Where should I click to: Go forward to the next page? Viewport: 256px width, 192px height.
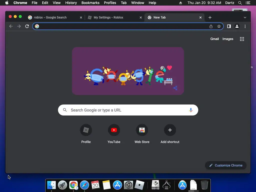(x=19, y=26)
